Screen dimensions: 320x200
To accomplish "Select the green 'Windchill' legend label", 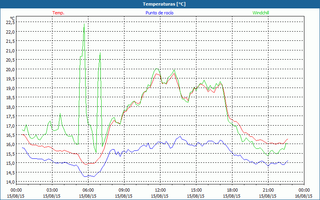I will [x=261, y=13].
